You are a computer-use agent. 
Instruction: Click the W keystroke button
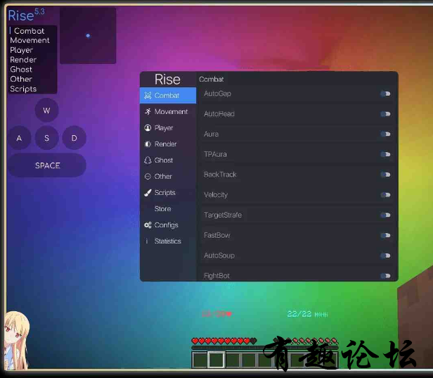pos(46,111)
